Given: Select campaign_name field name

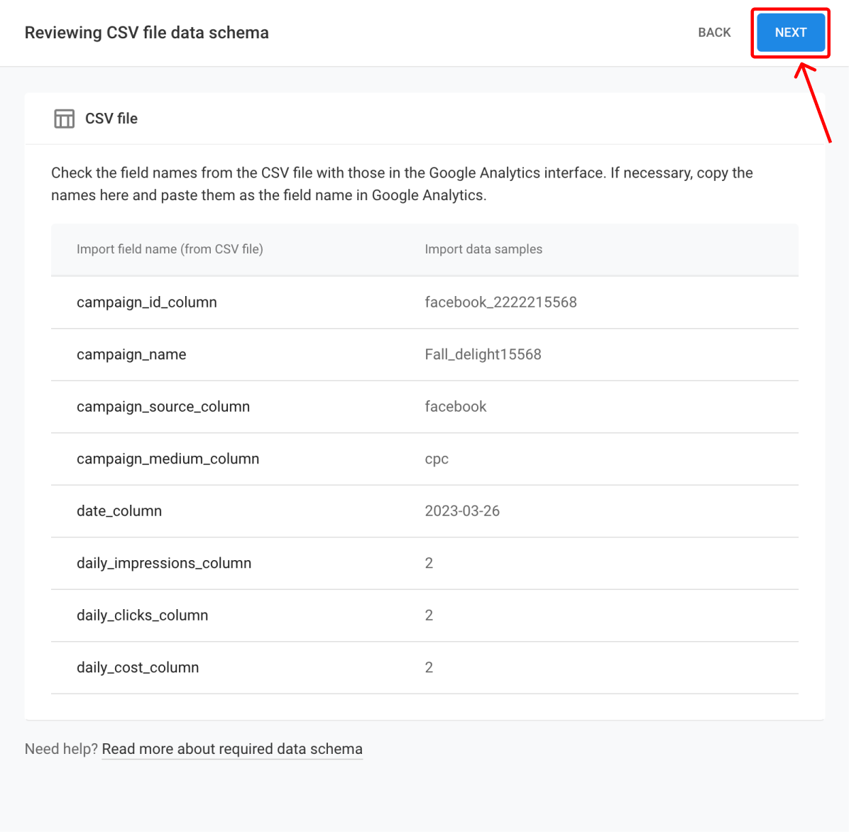Looking at the screenshot, I should 131,354.
